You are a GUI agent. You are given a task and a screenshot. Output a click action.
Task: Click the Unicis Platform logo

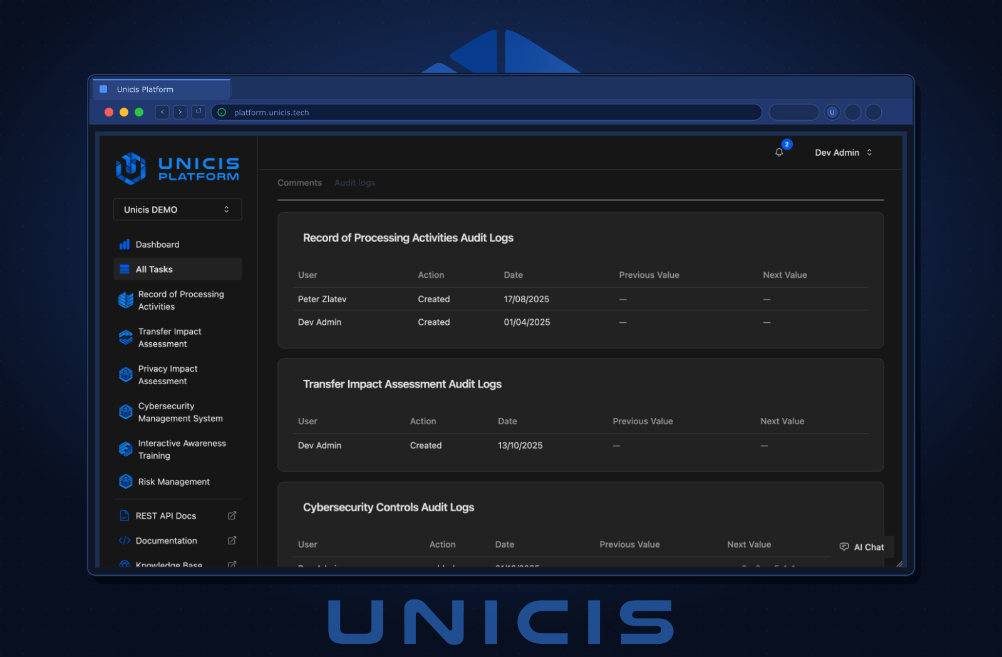tap(177, 168)
